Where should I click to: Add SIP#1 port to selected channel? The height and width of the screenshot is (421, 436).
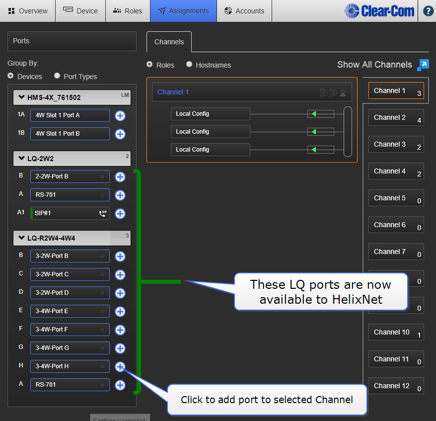pyautogui.click(x=120, y=214)
